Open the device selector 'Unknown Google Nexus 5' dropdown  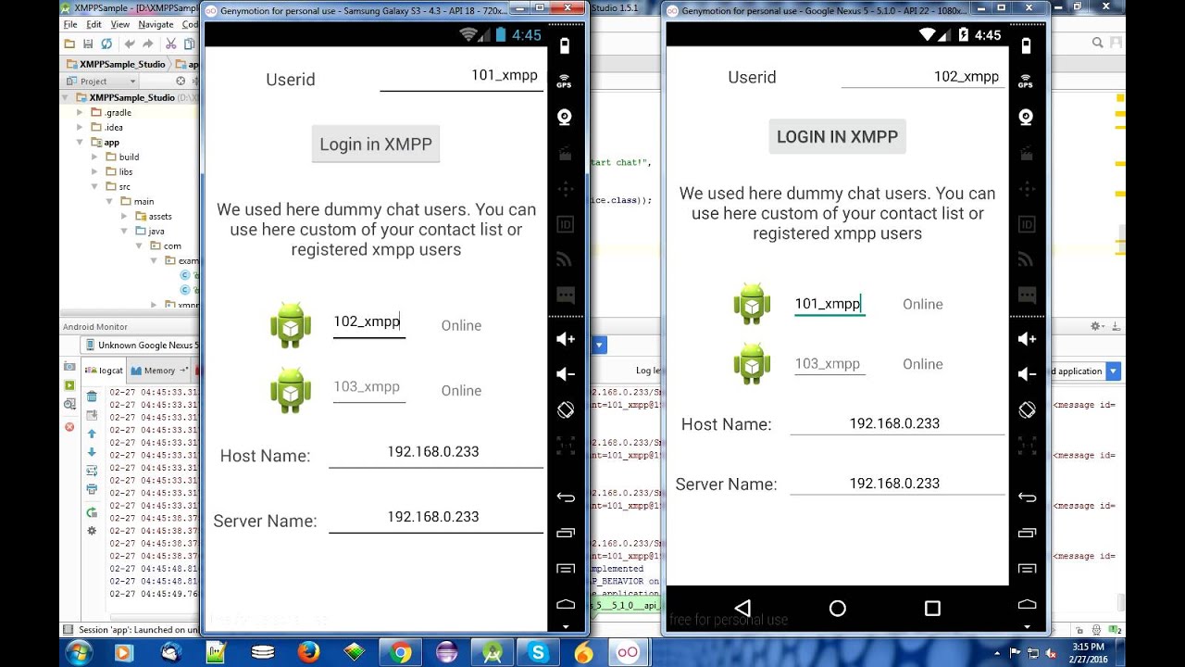[139, 346]
